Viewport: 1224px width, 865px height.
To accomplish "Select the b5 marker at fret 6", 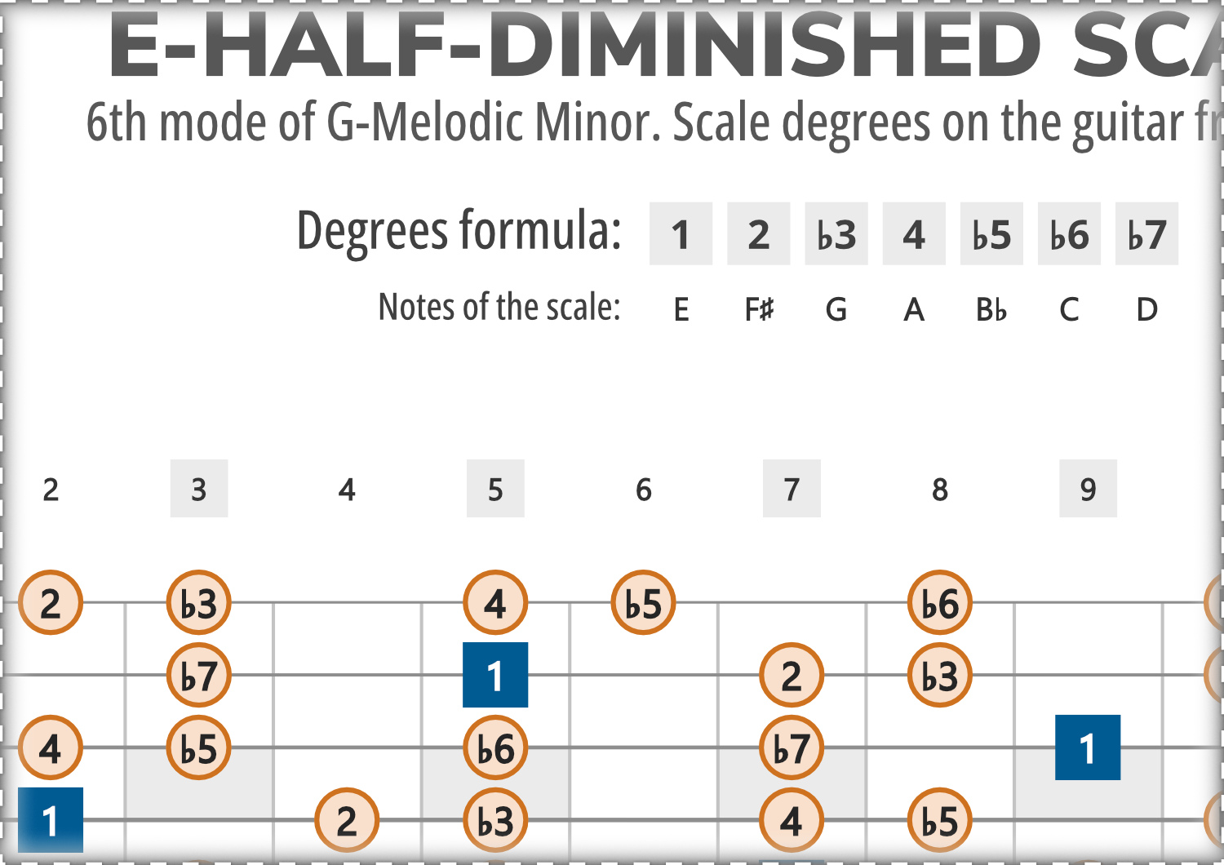I will [644, 603].
